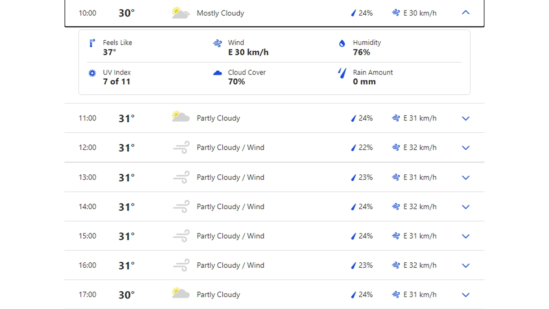Collapse the 10:00 forecast details
The width and height of the screenshot is (549, 309).
(466, 13)
